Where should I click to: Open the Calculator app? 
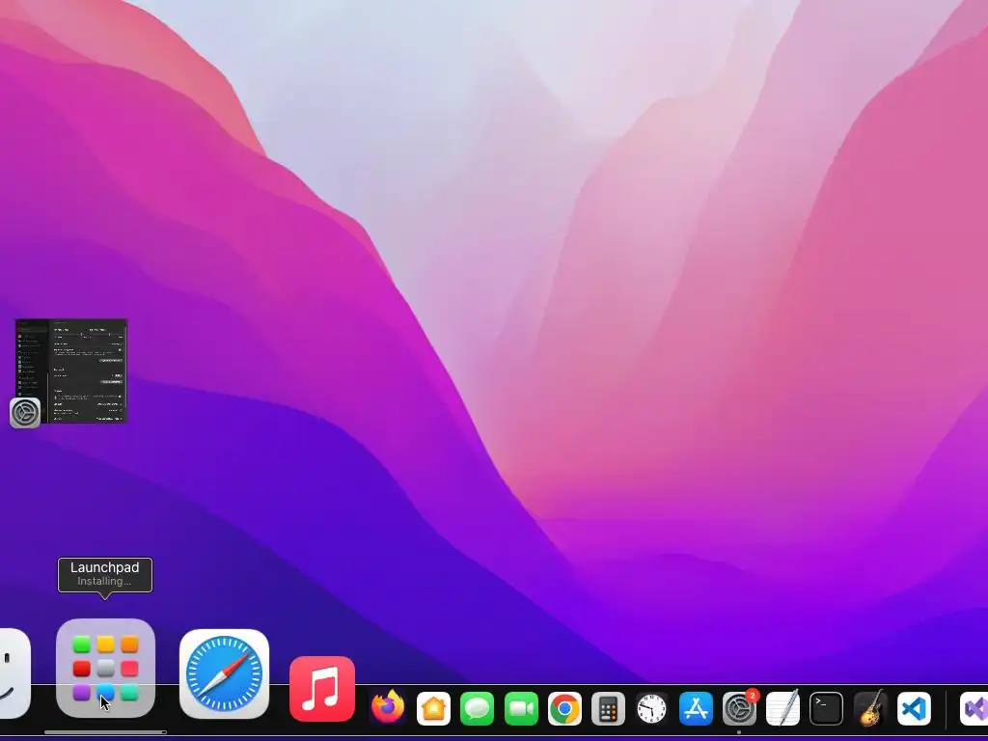[608, 709]
